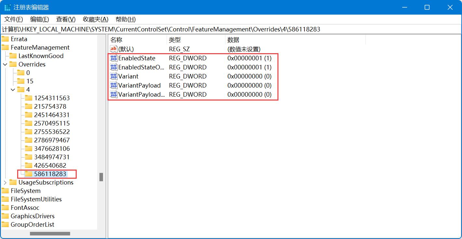Click folder icon of key 426540682
This screenshot has width=462, height=239.
[29, 165]
